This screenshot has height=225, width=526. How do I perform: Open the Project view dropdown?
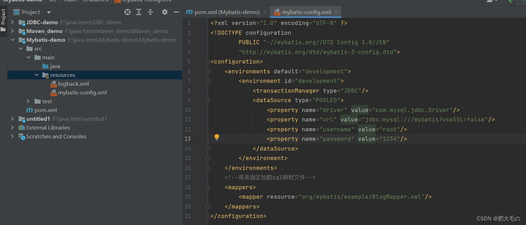click(49, 12)
